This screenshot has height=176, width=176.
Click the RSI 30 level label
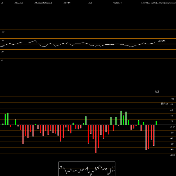coord(2,52)
